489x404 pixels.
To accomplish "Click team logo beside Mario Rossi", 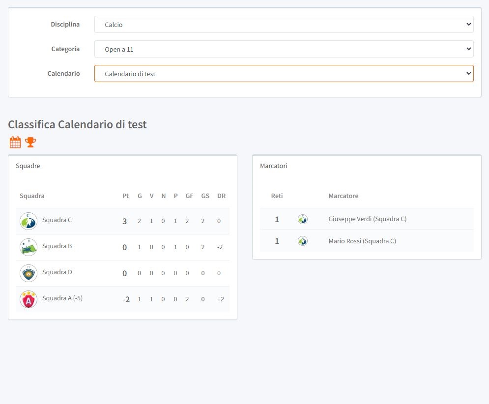I will tap(303, 241).
